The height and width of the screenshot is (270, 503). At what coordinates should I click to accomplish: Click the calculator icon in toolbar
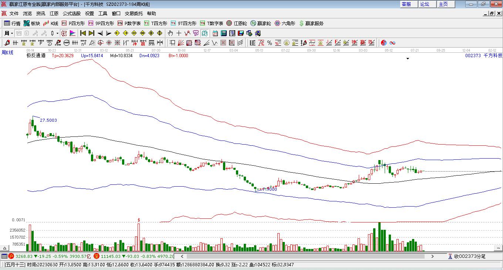224,33
